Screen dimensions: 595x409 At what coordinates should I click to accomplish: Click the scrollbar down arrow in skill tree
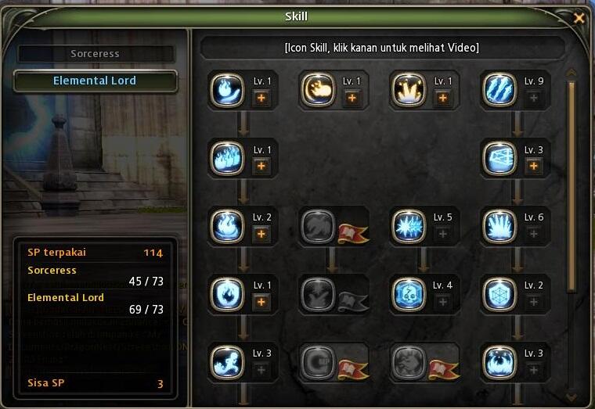pos(571,396)
